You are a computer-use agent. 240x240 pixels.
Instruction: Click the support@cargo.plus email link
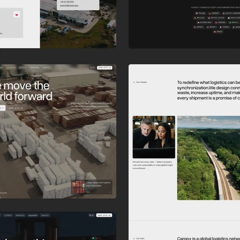click(69, 5)
